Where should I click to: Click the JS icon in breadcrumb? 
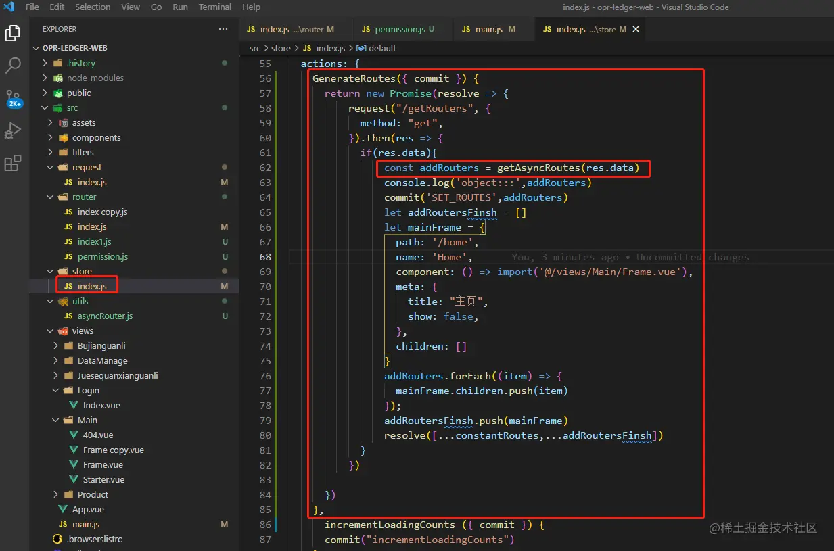(x=307, y=48)
